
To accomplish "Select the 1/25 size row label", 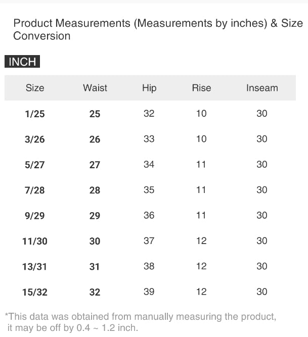I will (35, 114).
